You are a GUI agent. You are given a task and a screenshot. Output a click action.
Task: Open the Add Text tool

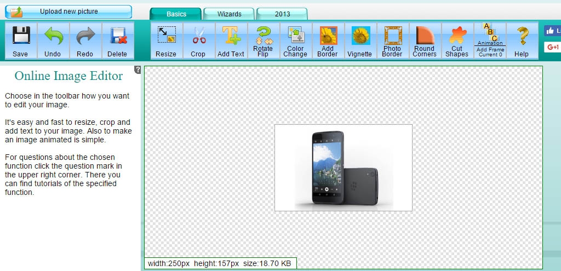231,41
